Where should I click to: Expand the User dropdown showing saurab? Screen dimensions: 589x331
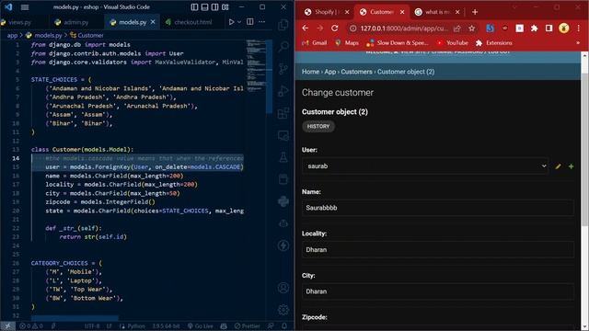tap(425, 166)
